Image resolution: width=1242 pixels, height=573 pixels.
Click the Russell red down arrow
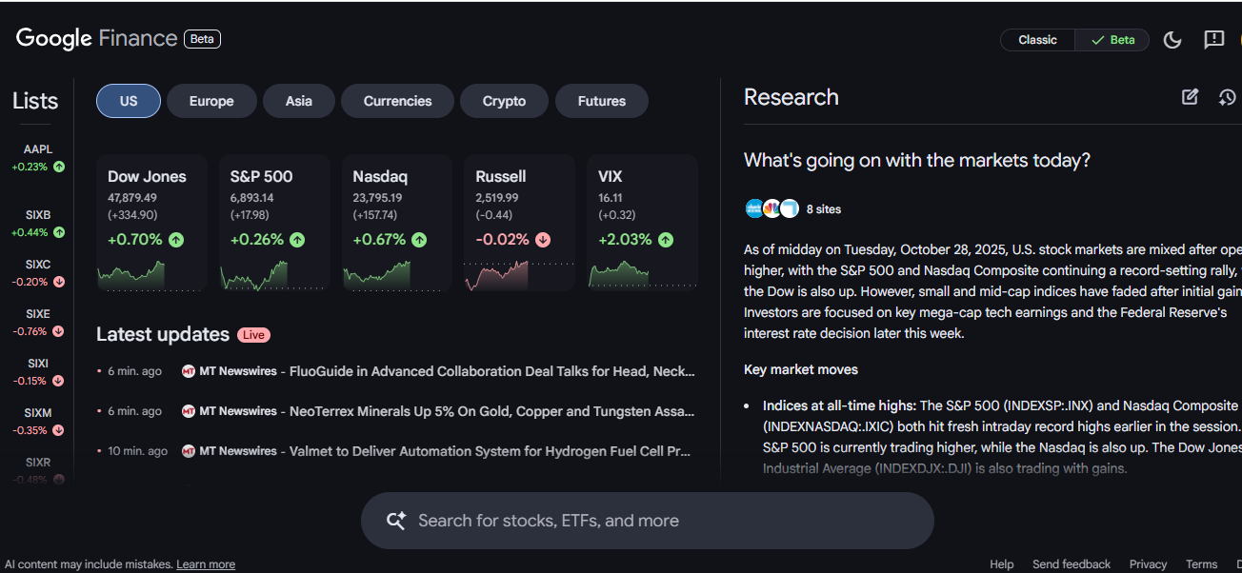543,240
